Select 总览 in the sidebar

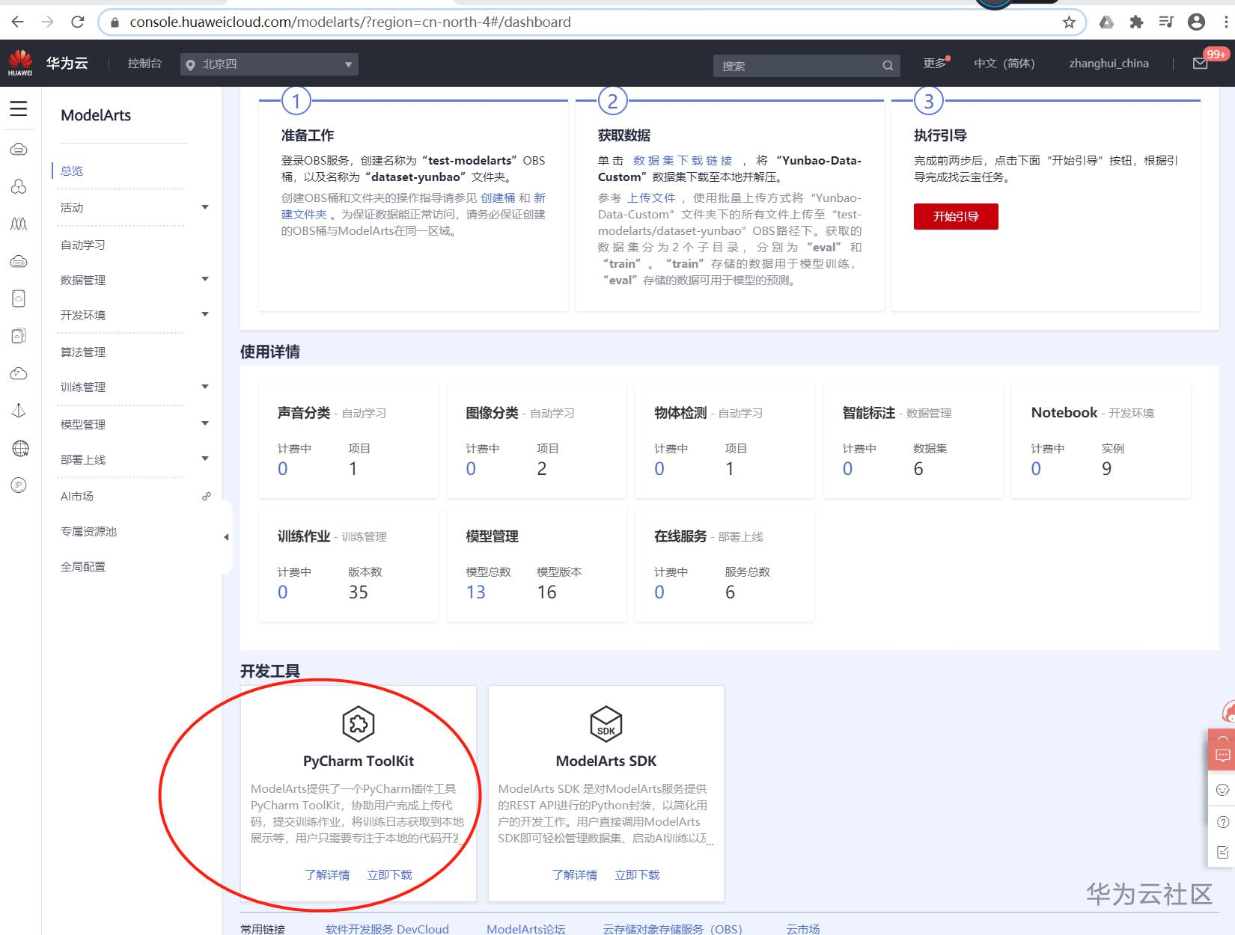pyautogui.click(x=72, y=171)
